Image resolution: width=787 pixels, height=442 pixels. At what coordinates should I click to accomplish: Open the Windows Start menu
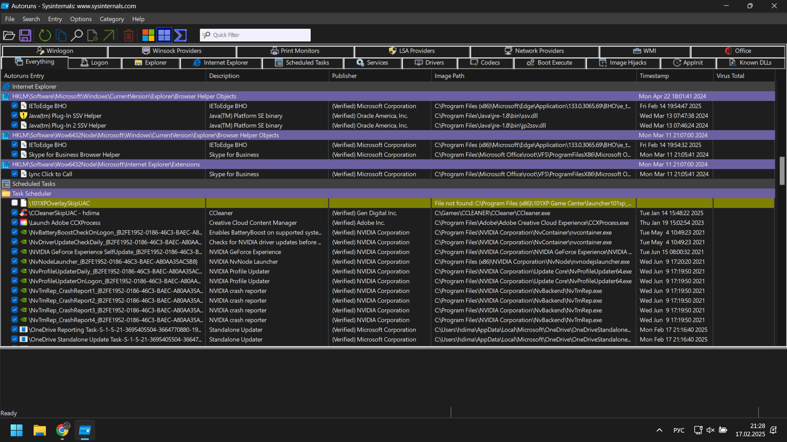(17, 430)
